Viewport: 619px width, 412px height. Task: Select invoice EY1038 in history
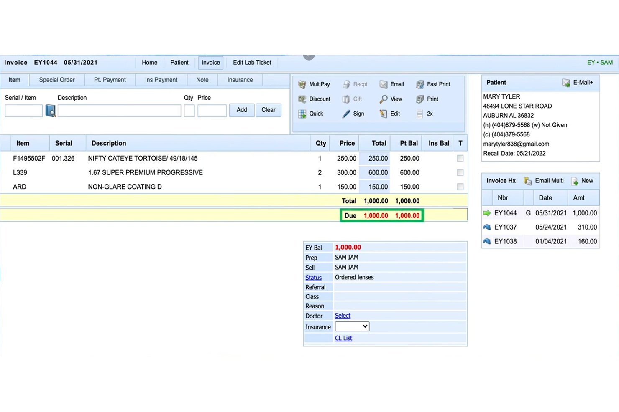coord(505,241)
